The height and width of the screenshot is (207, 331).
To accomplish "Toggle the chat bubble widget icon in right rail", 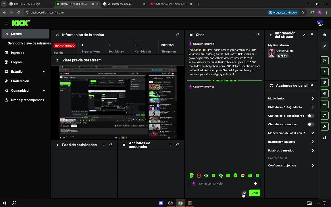I will (x=325, y=93).
